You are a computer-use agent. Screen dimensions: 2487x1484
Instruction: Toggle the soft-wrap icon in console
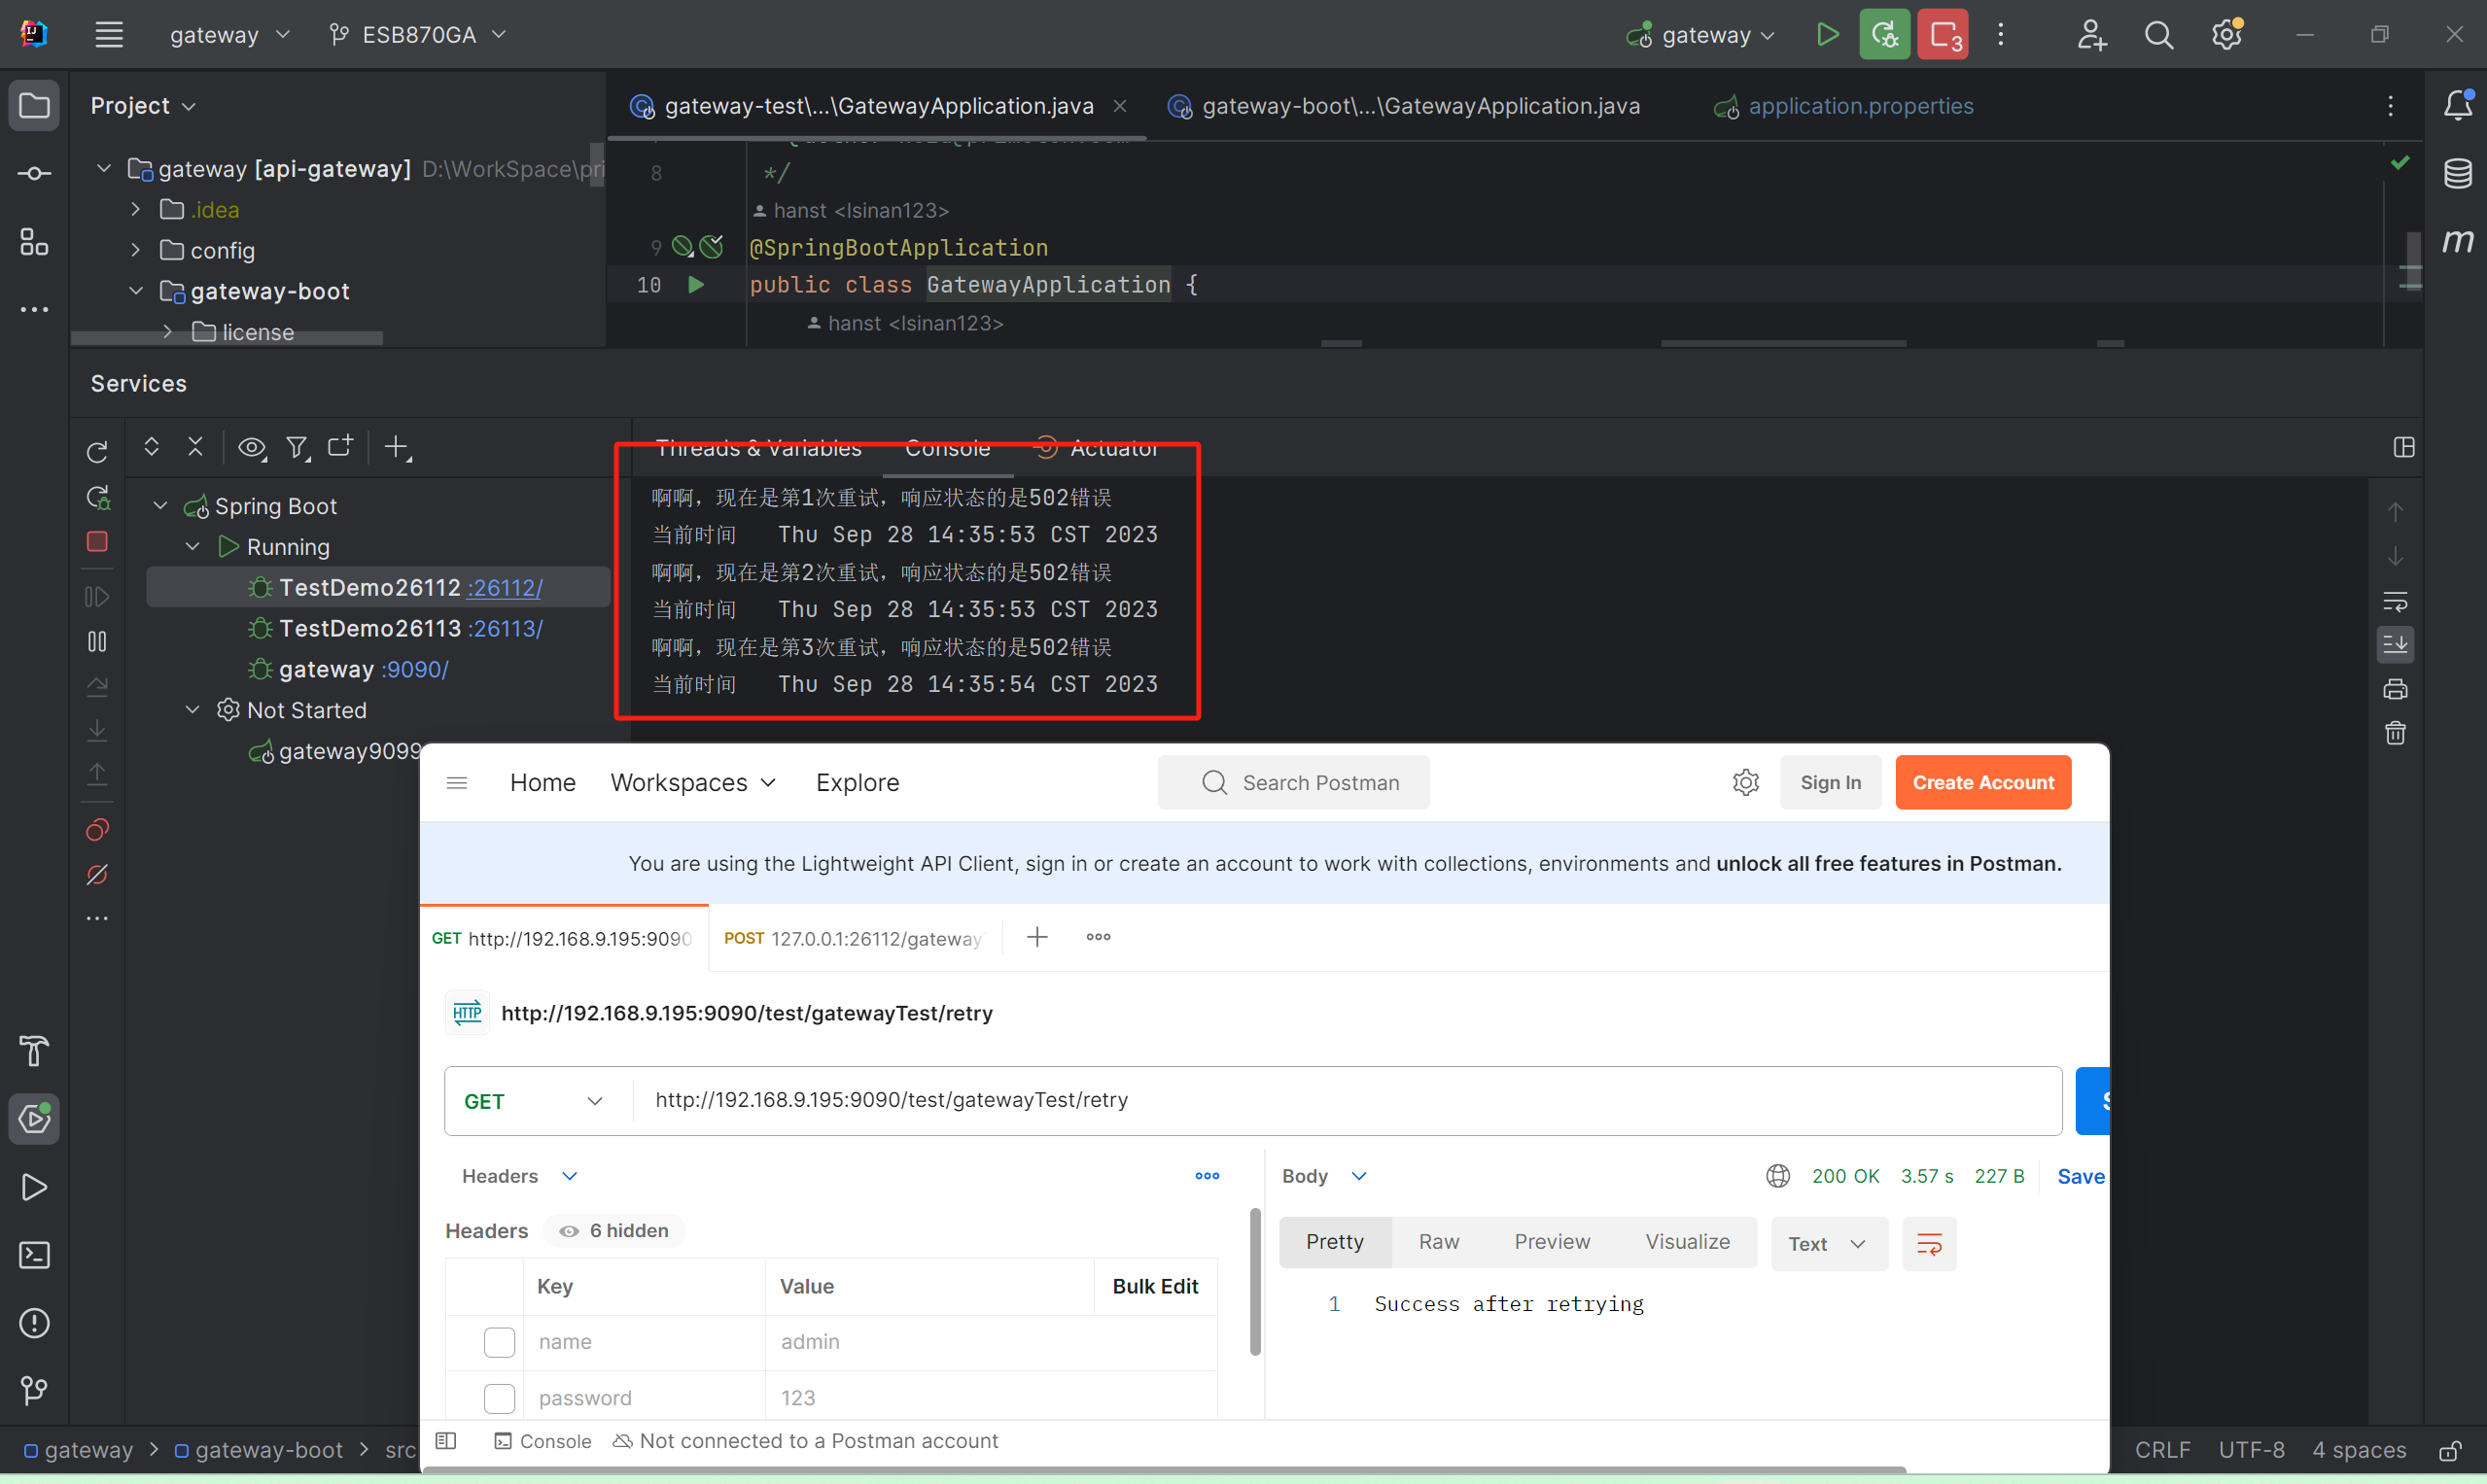2395,601
